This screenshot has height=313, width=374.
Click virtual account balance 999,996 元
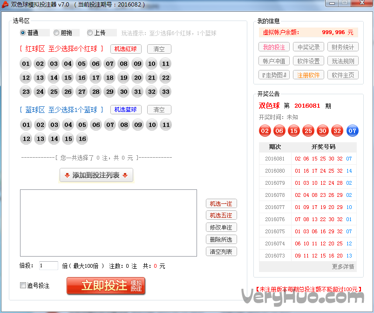(338, 32)
